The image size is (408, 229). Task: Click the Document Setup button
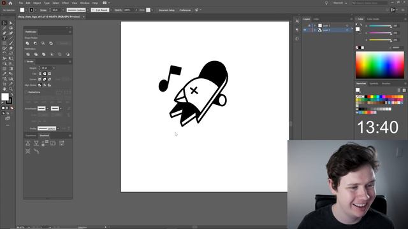point(166,10)
